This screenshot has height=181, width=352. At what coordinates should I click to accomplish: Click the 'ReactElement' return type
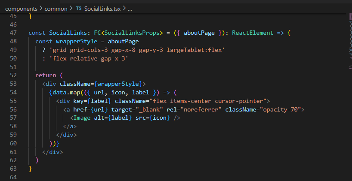click(253, 33)
